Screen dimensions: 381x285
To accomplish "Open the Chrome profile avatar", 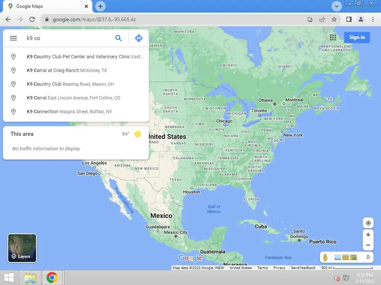I will click(x=361, y=19).
